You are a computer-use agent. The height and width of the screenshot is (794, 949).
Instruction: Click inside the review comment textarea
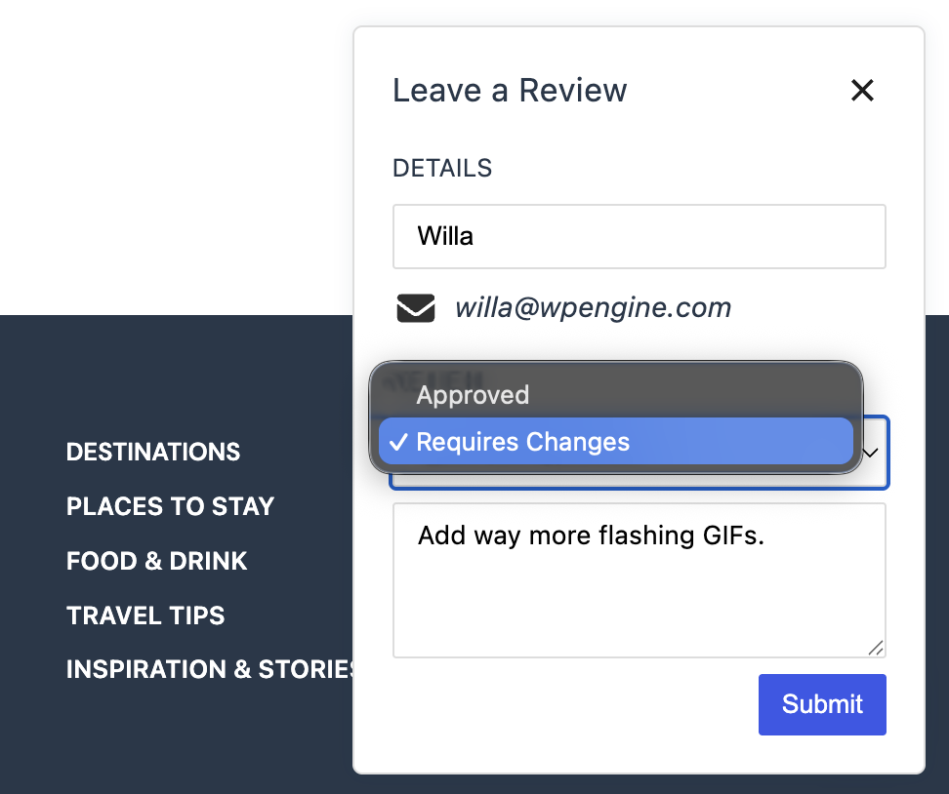pos(640,580)
